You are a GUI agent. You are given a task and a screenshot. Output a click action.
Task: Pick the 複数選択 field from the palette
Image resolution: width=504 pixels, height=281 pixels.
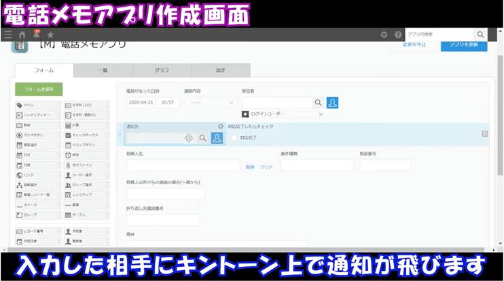pyautogui.click(x=38, y=145)
